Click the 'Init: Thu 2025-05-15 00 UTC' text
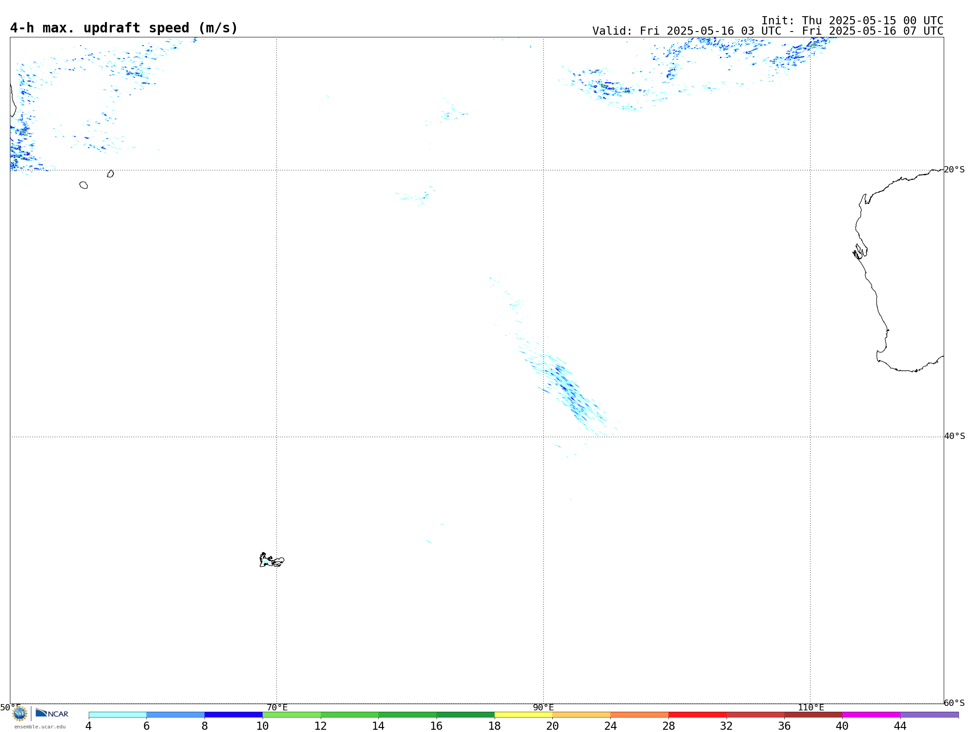Image resolution: width=973 pixels, height=732 pixels. (x=852, y=21)
